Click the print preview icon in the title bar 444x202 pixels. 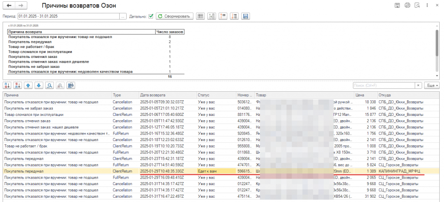pyautogui.click(x=417, y=5)
